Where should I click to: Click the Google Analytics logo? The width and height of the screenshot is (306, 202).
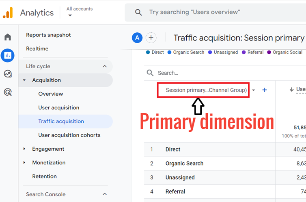[8, 13]
